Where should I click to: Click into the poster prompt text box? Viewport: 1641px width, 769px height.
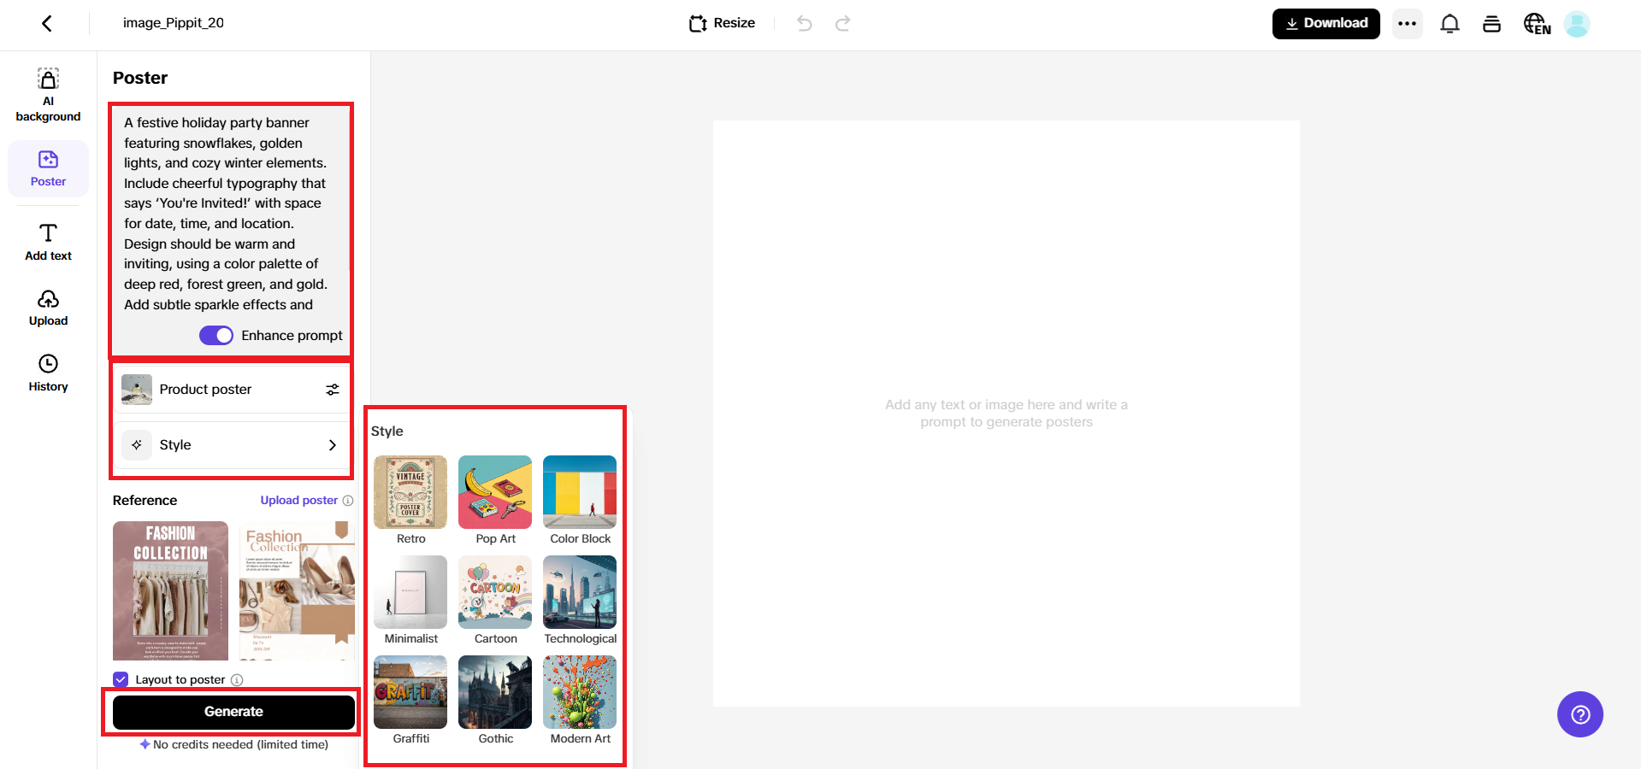click(x=231, y=214)
